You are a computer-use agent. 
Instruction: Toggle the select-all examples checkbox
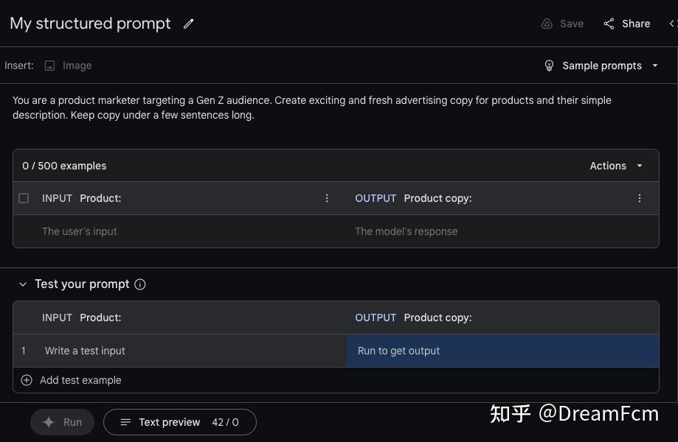pyautogui.click(x=24, y=198)
